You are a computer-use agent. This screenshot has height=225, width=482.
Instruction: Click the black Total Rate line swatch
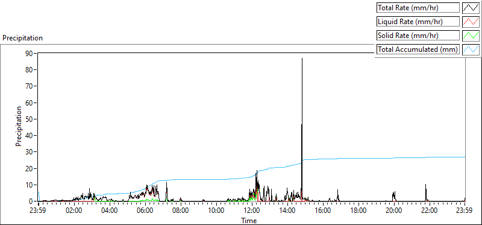[x=471, y=8]
